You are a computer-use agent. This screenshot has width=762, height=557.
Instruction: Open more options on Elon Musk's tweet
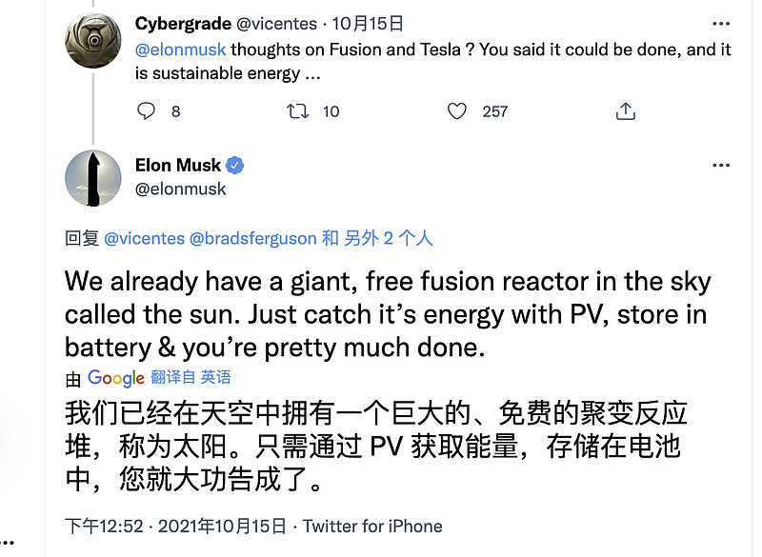[x=721, y=166]
